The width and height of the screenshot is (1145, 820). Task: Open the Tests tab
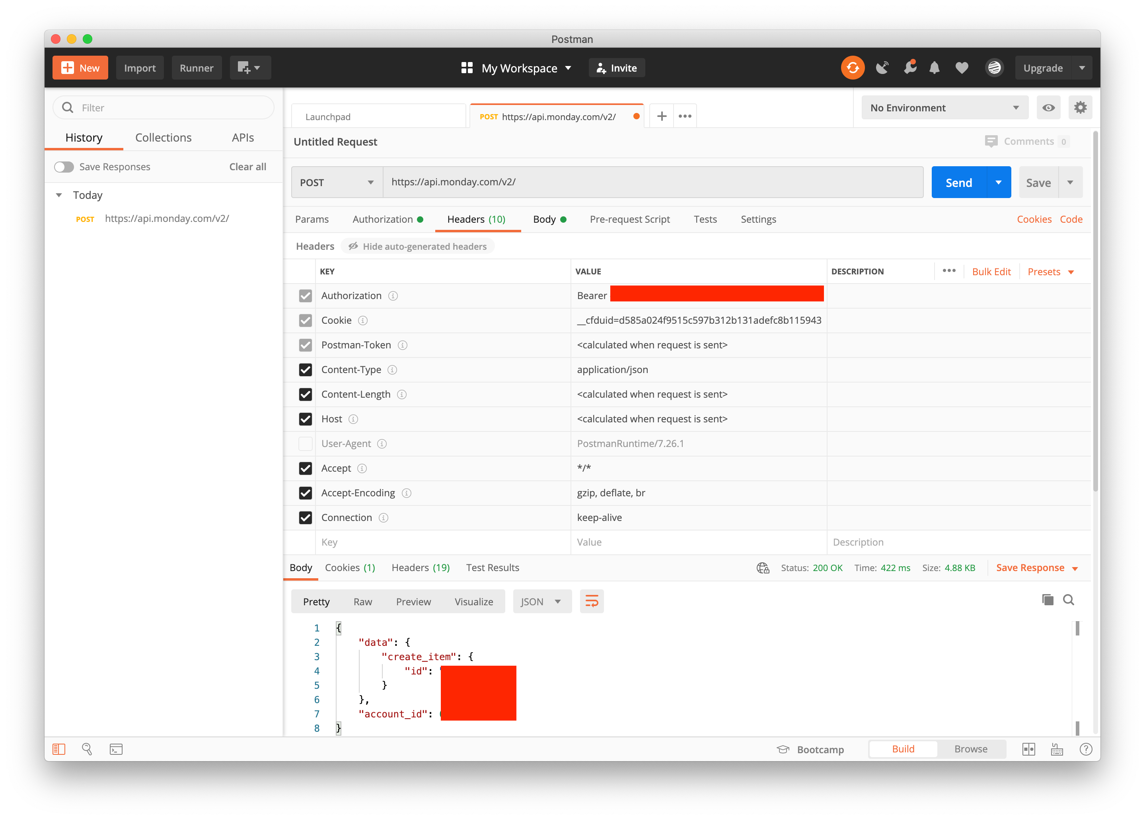[x=705, y=220]
